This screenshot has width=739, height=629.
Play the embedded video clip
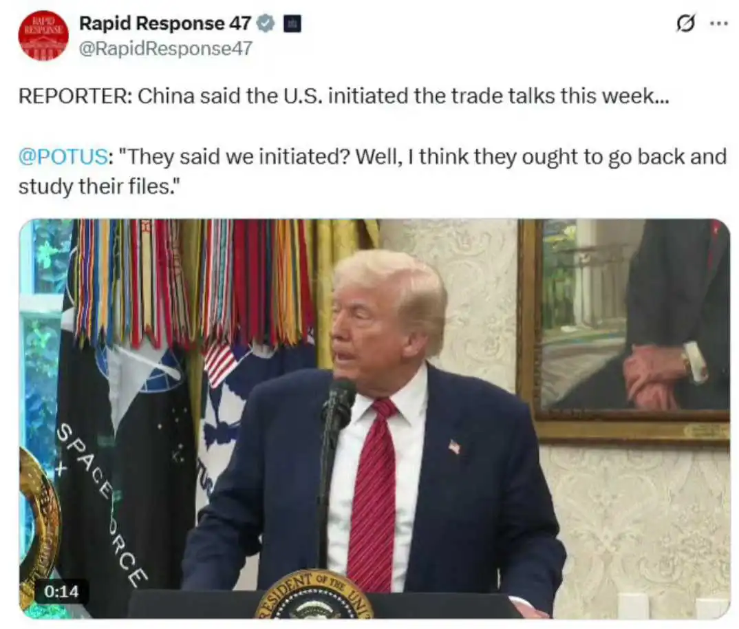pyautogui.click(x=375, y=418)
